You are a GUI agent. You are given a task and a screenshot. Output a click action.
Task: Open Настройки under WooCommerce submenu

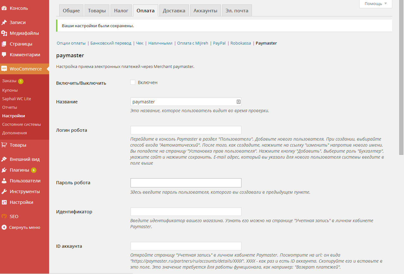pyautogui.click(x=13, y=116)
